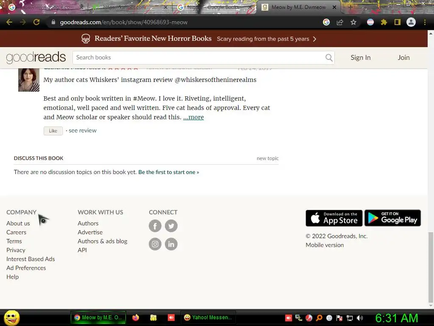Click the search magnifier icon

329,57
